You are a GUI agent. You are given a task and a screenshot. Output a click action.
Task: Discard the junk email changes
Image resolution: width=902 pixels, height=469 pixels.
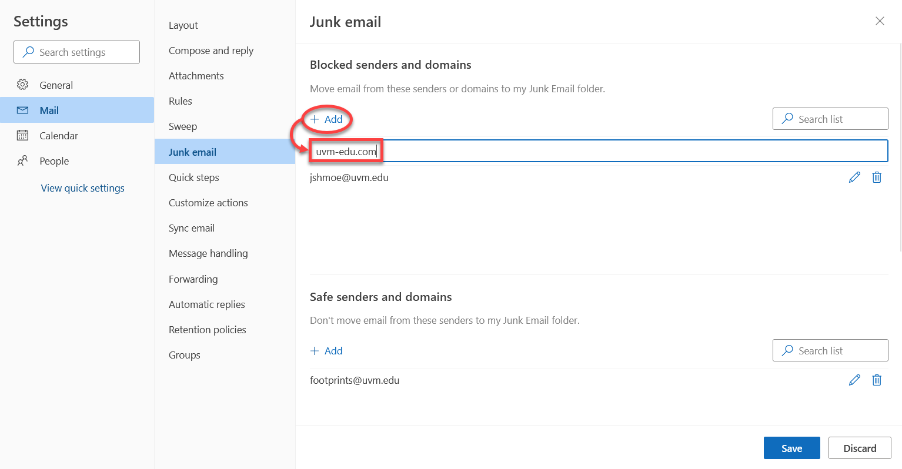click(x=860, y=448)
